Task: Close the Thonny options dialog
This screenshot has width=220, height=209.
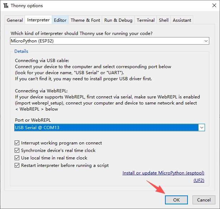Action: coord(214,5)
